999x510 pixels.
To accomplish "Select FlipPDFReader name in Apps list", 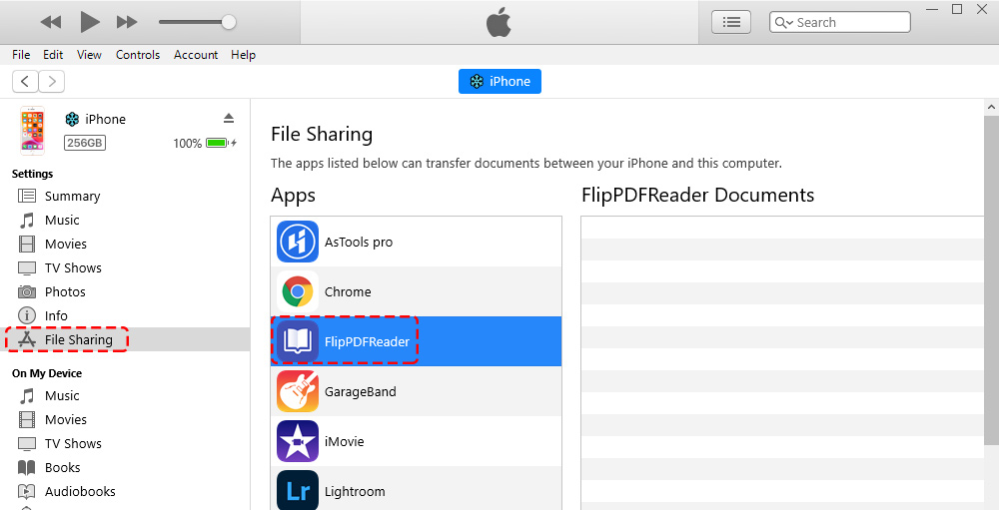I will (367, 342).
